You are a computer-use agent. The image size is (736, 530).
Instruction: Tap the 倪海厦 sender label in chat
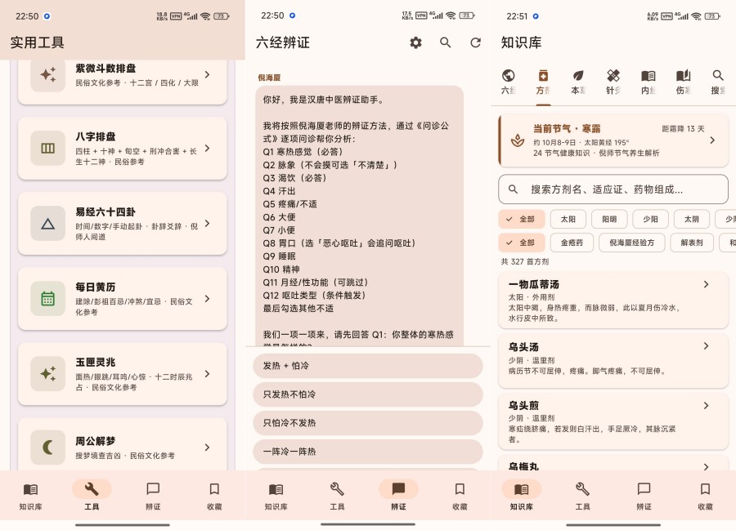point(269,78)
